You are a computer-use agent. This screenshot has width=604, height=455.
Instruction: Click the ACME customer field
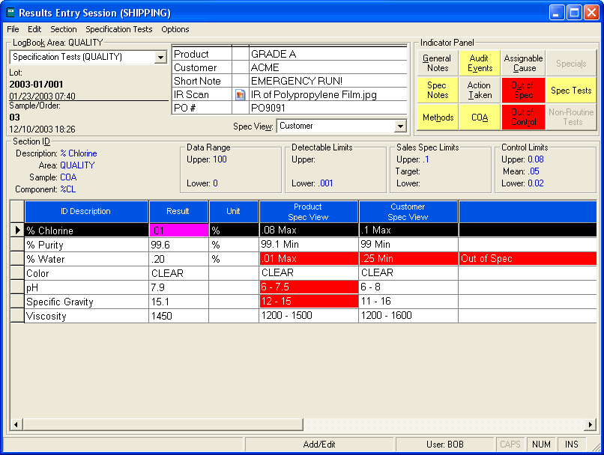(x=328, y=67)
